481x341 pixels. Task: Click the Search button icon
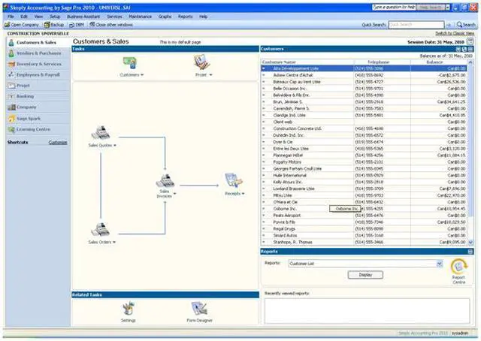click(x=466, y=25)
